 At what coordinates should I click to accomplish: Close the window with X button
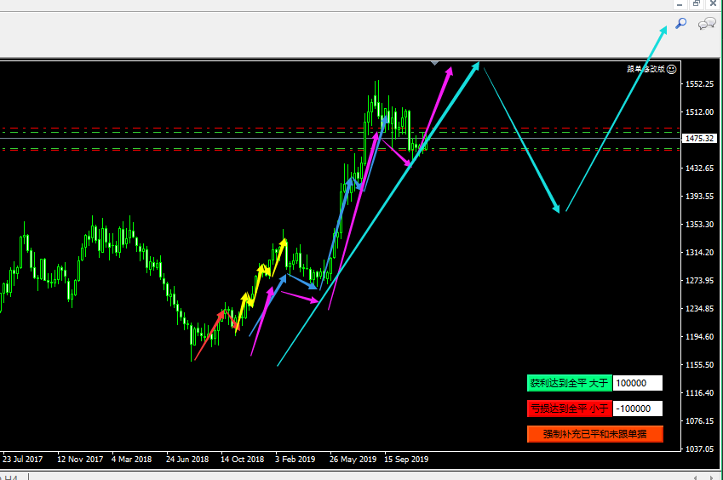tap(714, 4)
